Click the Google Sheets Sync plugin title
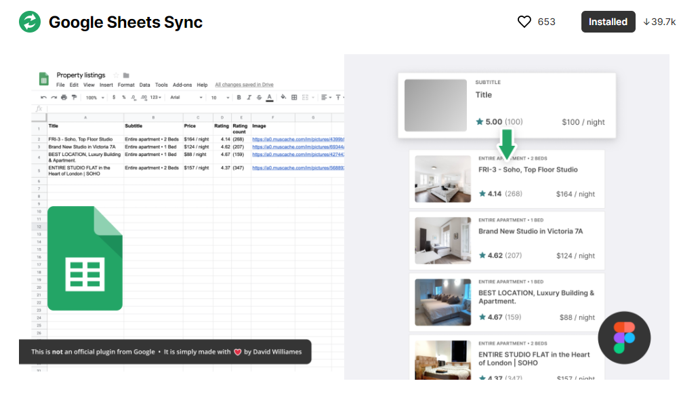The height and width of the screenshot is (396, 681). [125, 22]
